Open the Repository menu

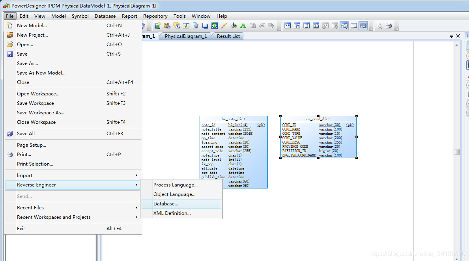coord(155,16)
